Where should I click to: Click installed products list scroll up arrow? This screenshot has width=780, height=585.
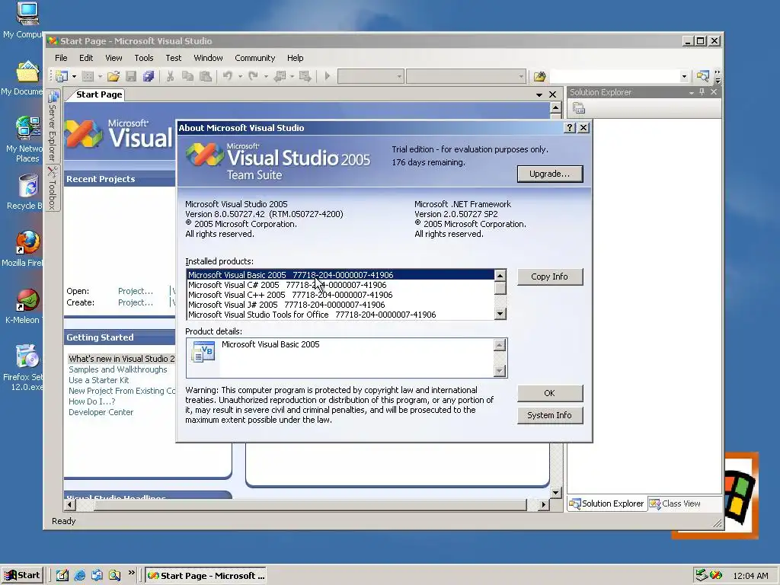(x=500, y=276)
